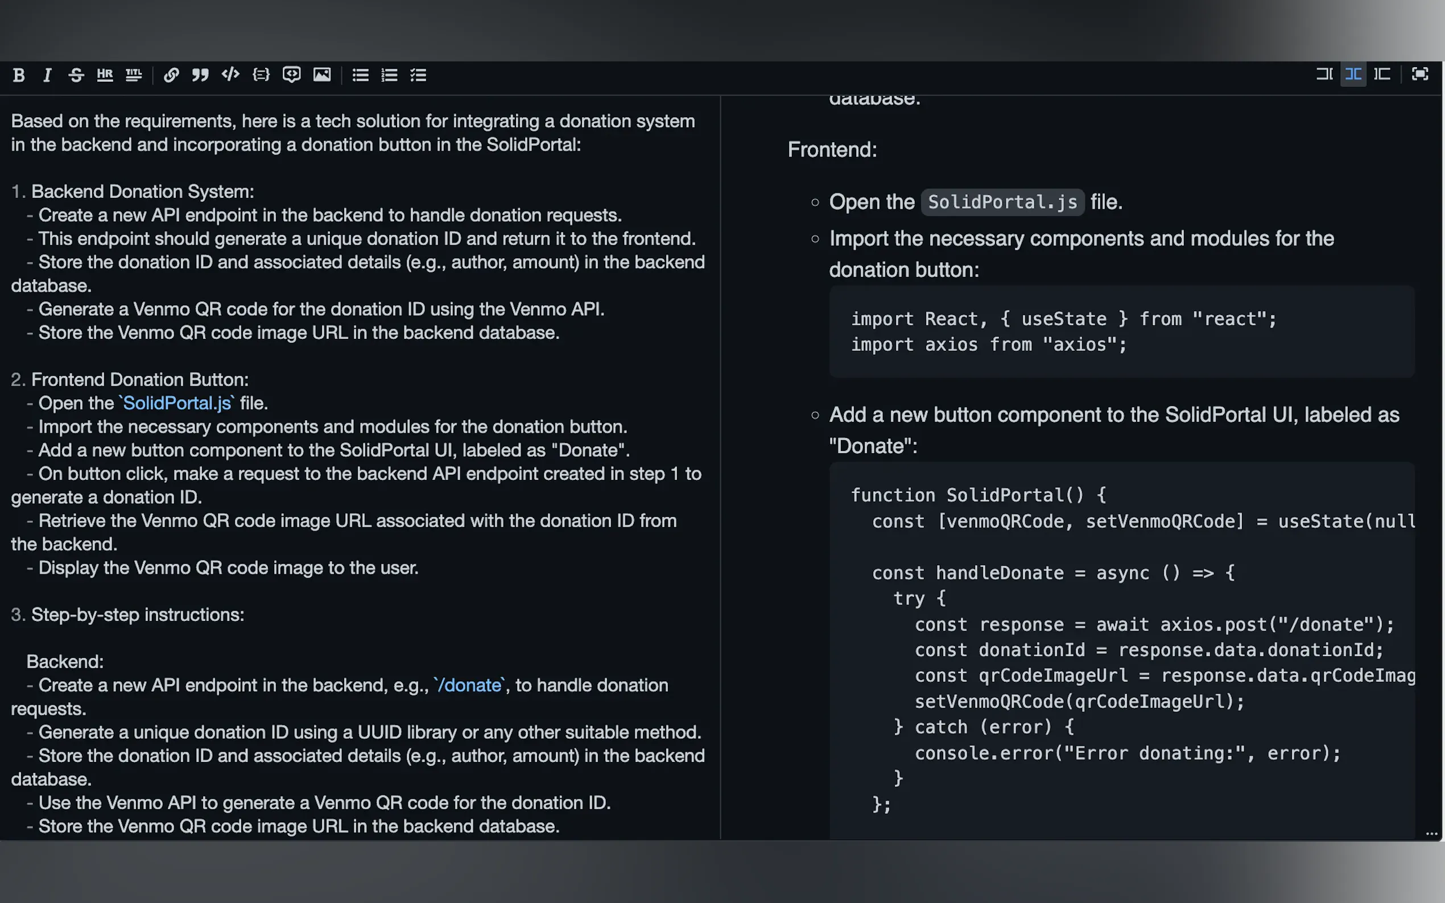This screenshot has width=1445, height=903.
Task: Insert a bulleted list
Action: click(x=360, y=75)
